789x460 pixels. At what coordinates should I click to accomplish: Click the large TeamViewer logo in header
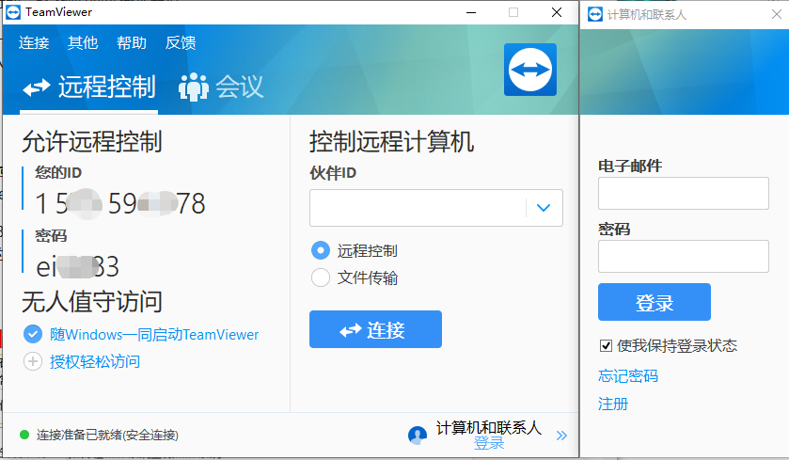(x=530, y=70)
